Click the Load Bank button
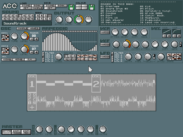 (x=36, y=5)
